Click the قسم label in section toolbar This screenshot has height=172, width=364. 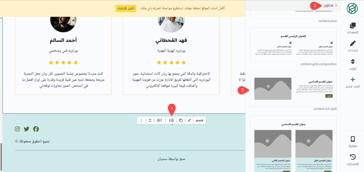point(200,120)
